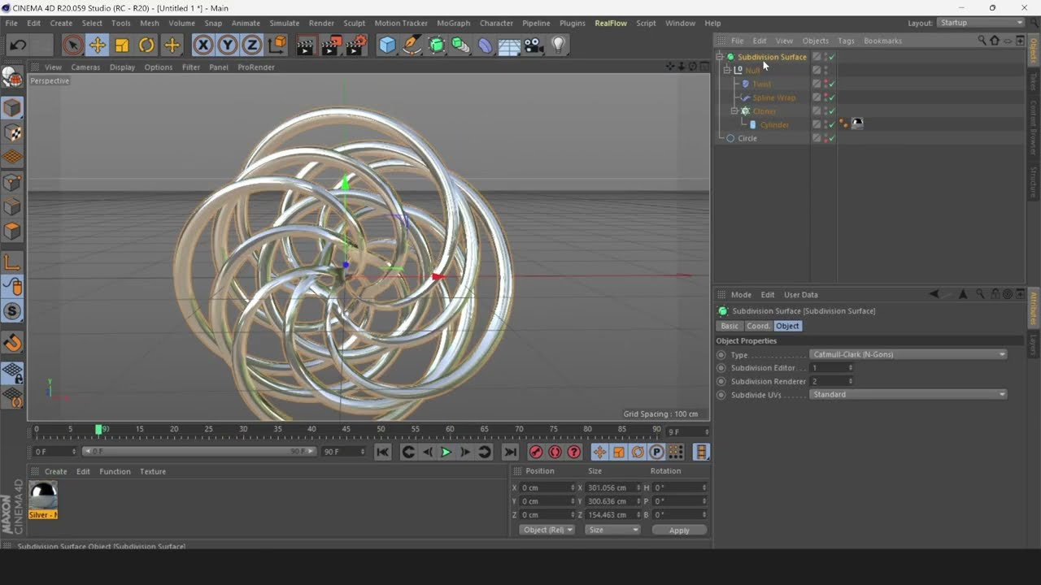Click the Make Editable icon
This screenshot has width=1041, height=585.
point(12,77)
